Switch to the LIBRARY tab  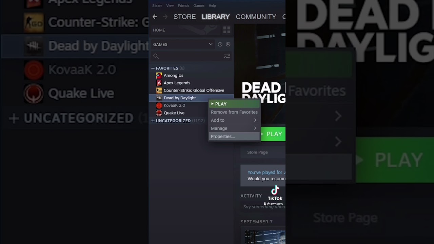coord(216,17)
